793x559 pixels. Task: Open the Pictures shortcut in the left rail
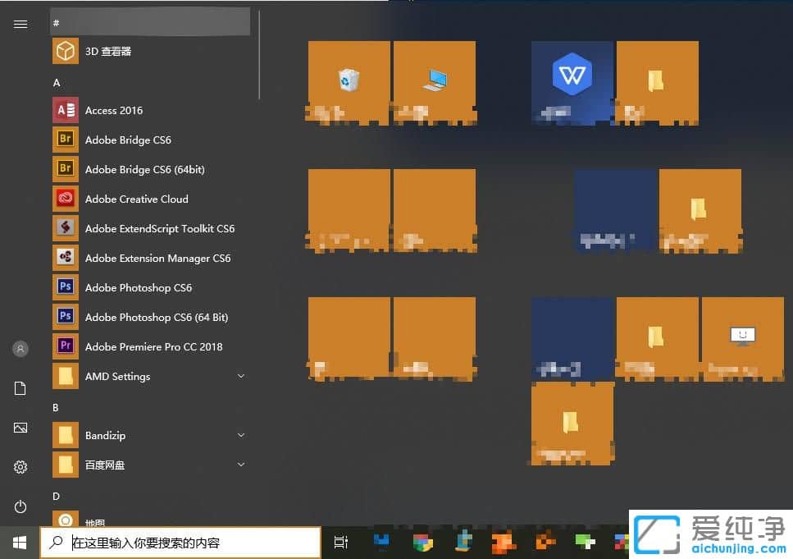pyautogui.click(x=20, y=427)
